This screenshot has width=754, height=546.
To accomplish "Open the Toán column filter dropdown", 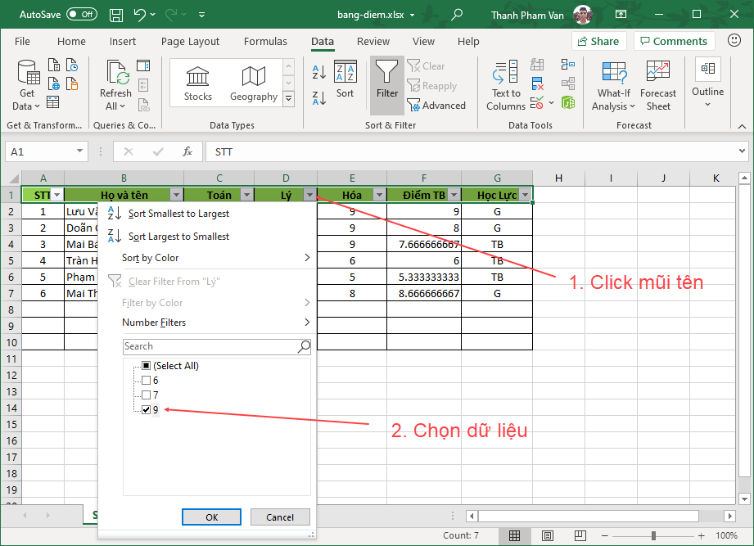I will tap(246, 195).
